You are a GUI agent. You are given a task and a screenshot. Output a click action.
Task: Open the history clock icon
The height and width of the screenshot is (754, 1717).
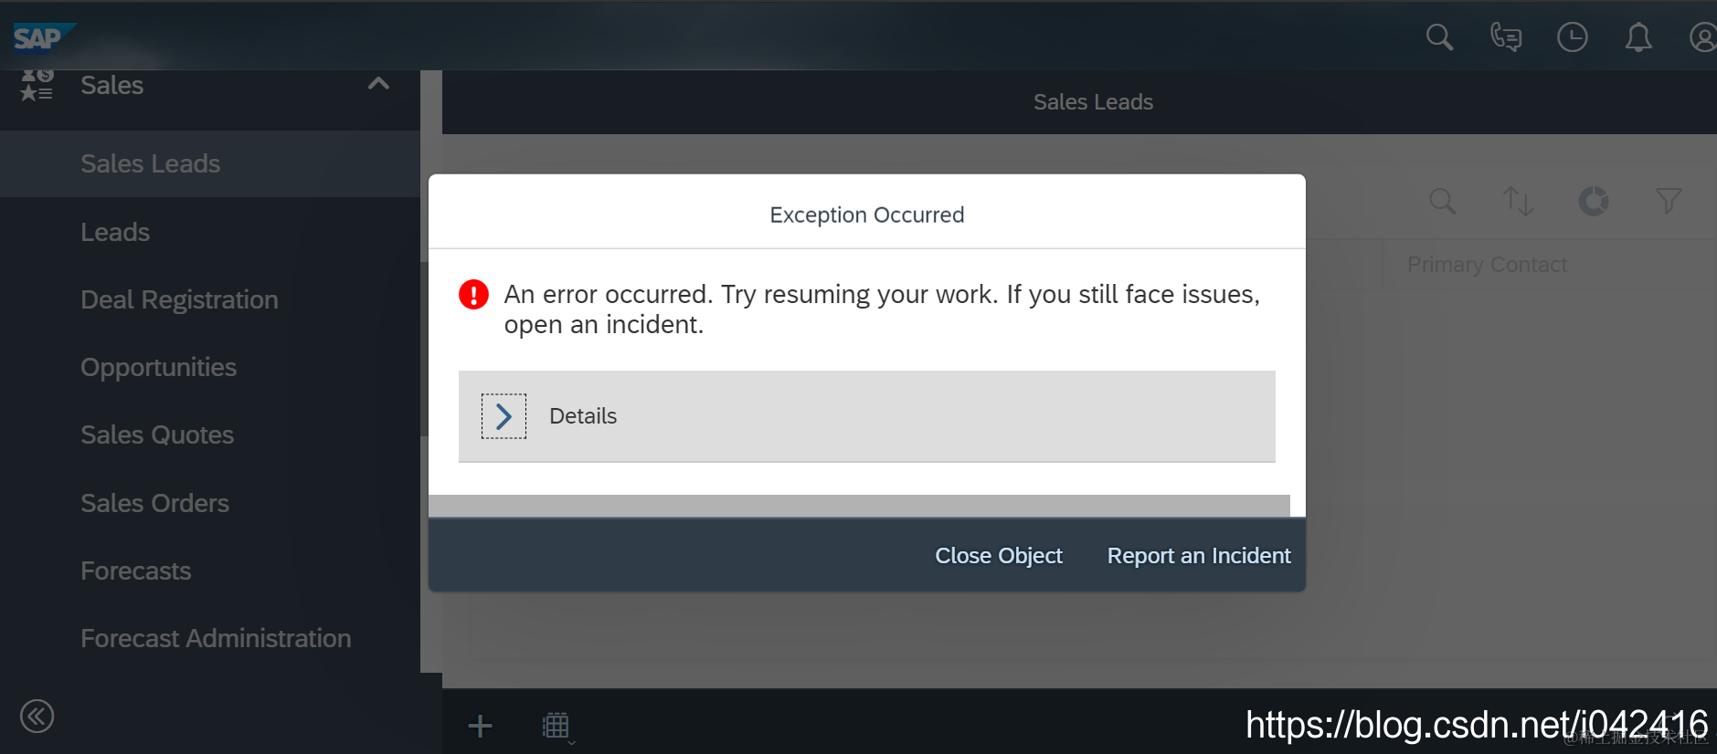coord(1573,37)
